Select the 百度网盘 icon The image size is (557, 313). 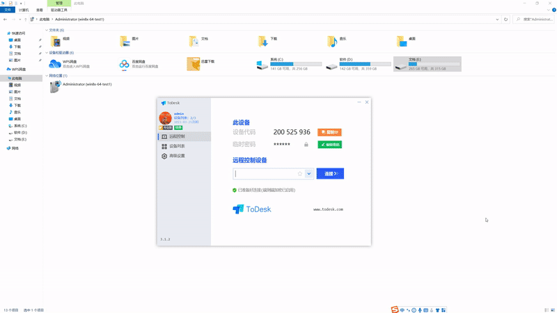125,65
